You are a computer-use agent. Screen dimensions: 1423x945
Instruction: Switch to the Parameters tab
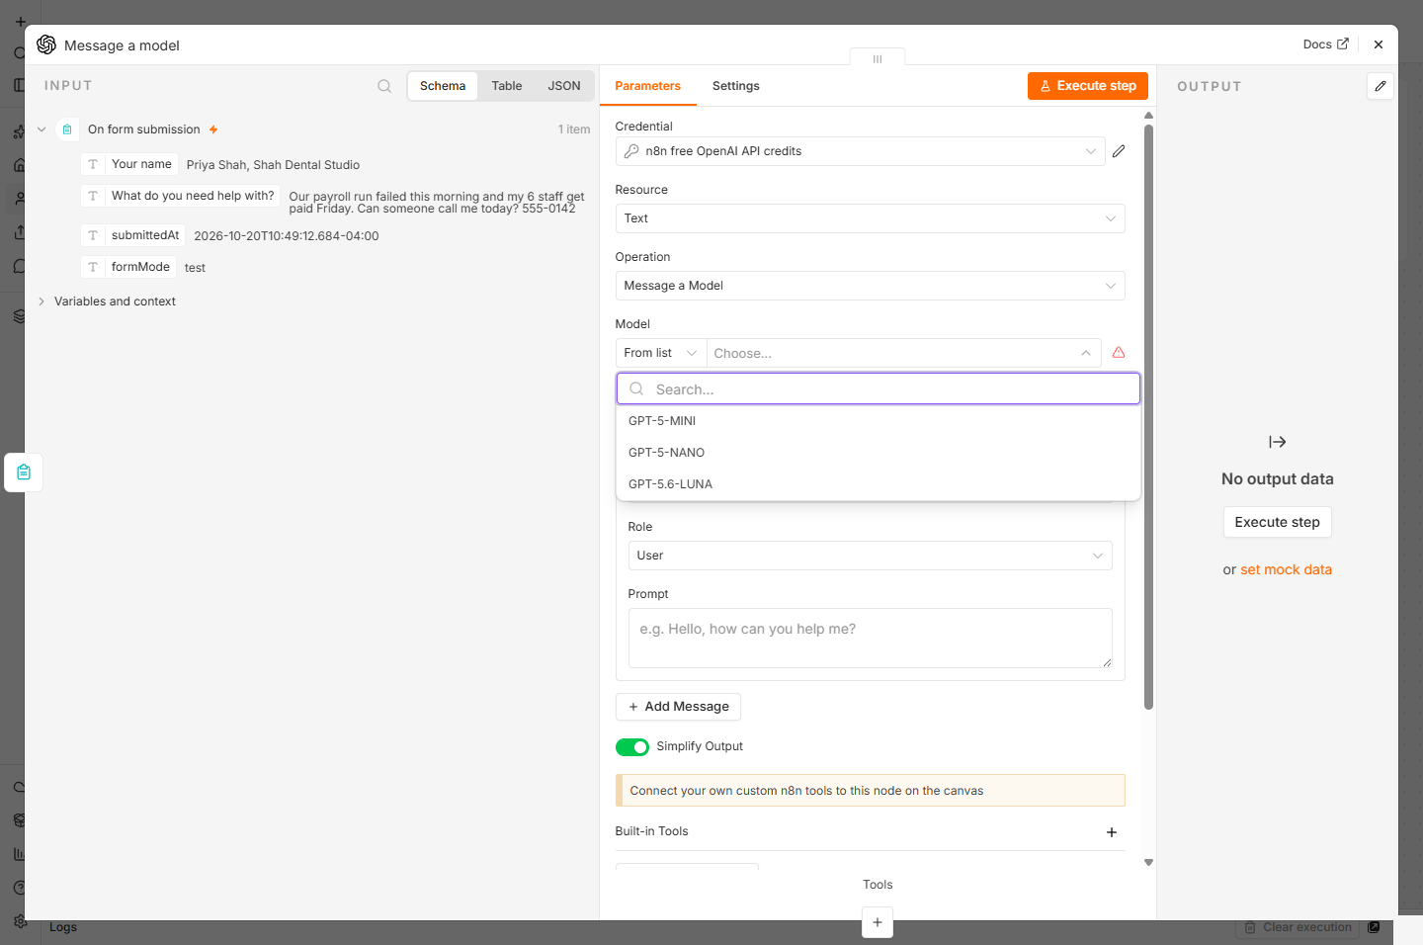(x=647, y=86)
